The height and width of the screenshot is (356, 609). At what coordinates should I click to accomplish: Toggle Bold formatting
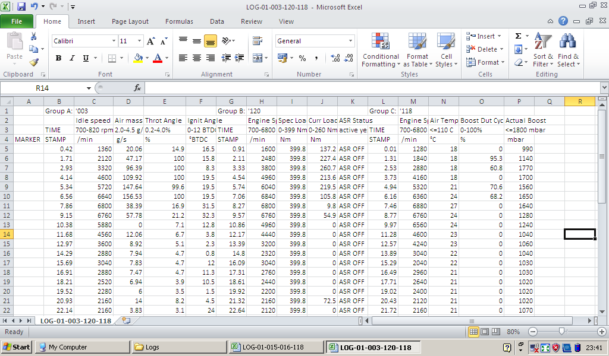pyautogui.click(x=58, y=58)
